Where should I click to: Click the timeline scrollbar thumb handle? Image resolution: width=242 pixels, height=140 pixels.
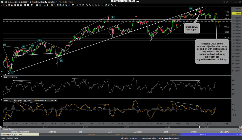[200, 127]
